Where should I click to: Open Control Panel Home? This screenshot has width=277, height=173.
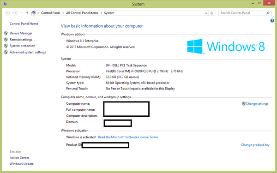pyautogui.click(x=24, y=24)
